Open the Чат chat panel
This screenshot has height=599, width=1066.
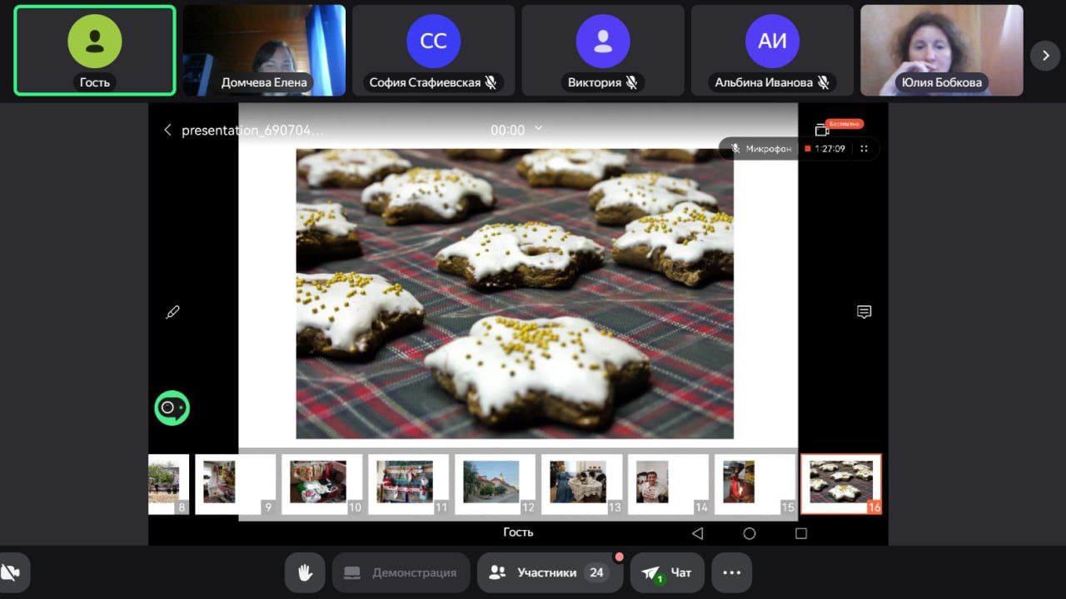[667, 572]
